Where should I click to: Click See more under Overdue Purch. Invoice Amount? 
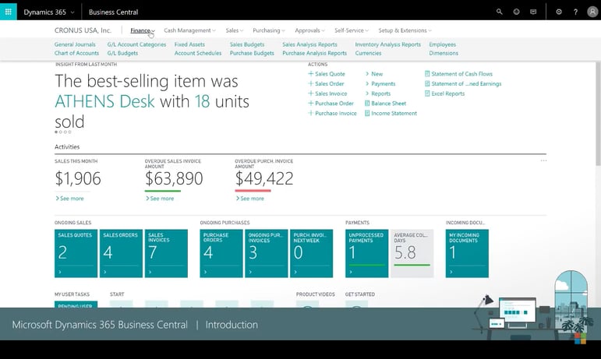(249, 199)
